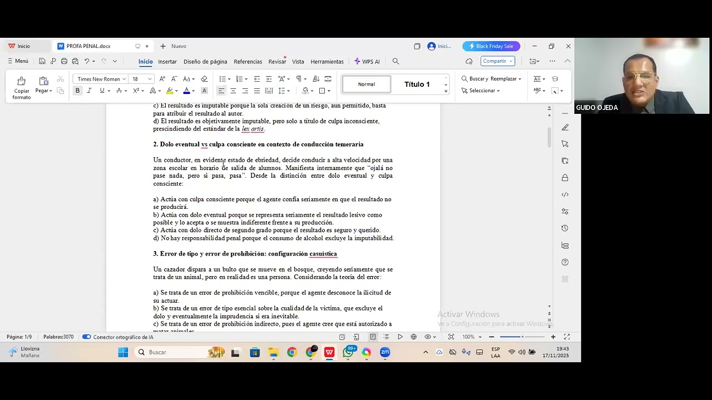The image size is (712, 400).
Task: Increase paragraph indent
Action: point(269,79)
